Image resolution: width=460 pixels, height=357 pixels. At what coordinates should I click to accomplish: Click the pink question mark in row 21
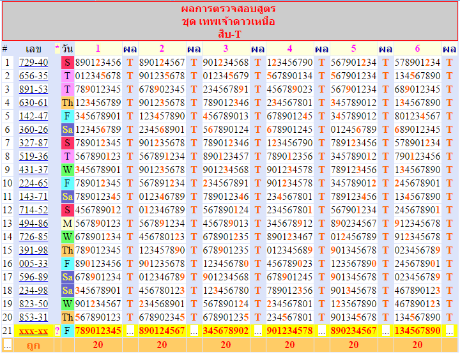pyautogui.click(x=57, y=331)
